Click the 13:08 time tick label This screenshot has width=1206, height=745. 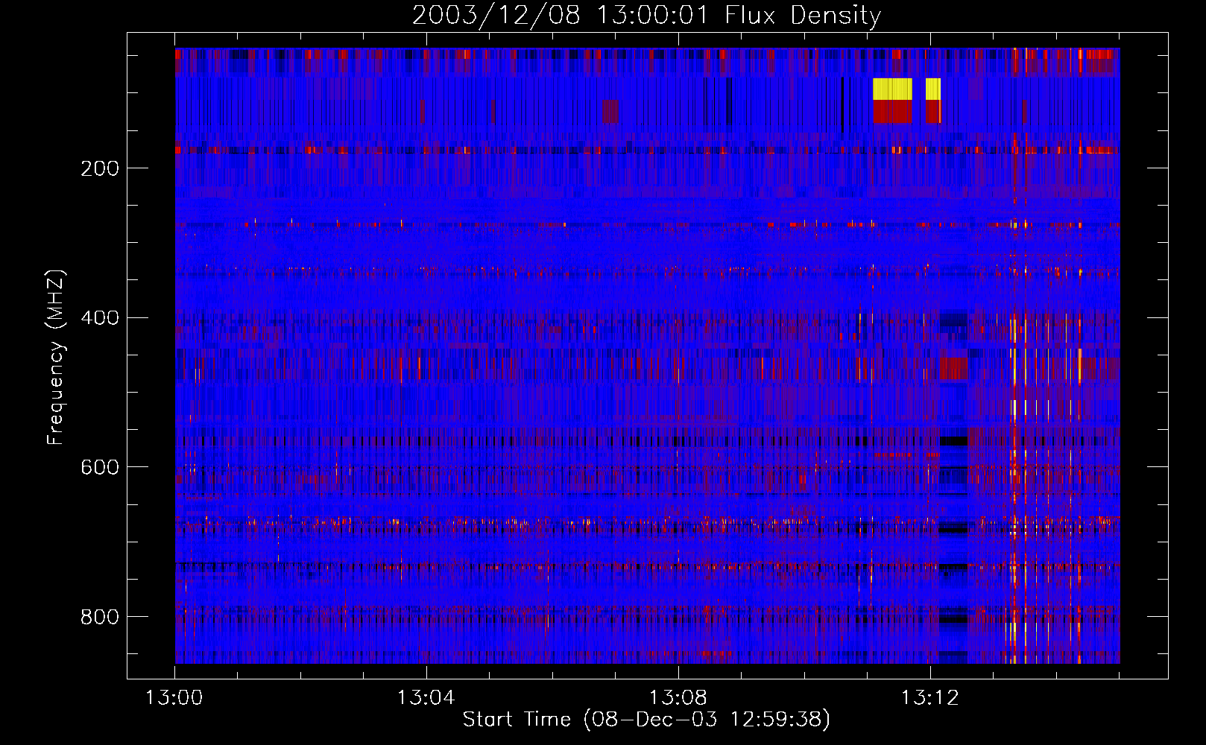[x=678, y=698]
